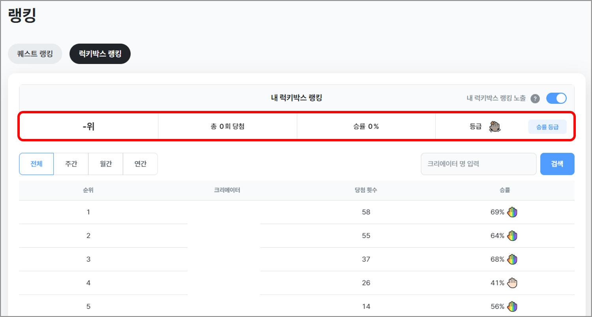Click the plain hand icon beside 41%
Viewport: 592px width, 317px height.
(x=512, y=283)
